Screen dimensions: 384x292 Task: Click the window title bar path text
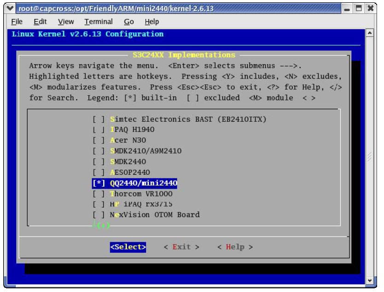[116, 9]
